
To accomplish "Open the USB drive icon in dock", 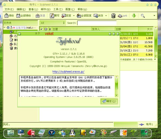I will click(113, 132).
